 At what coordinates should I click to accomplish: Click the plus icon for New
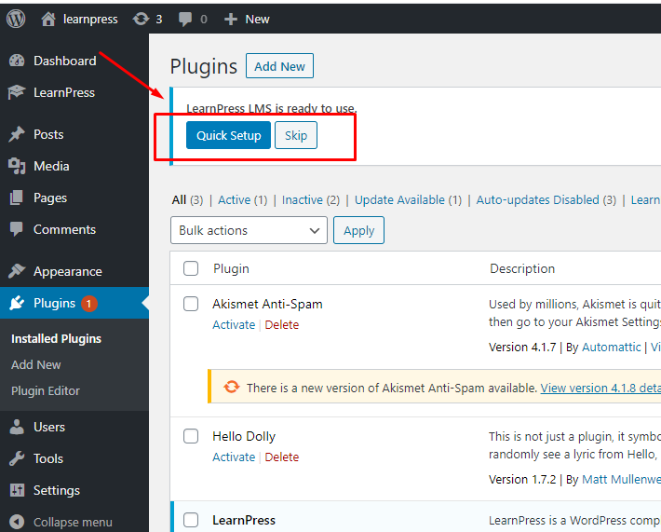point(231,18)
